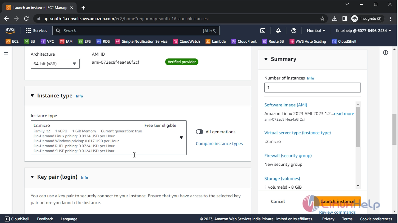Viewport: 398px width, 223px height.
Task: Open the help question mark menu
Action: [294, 31]
